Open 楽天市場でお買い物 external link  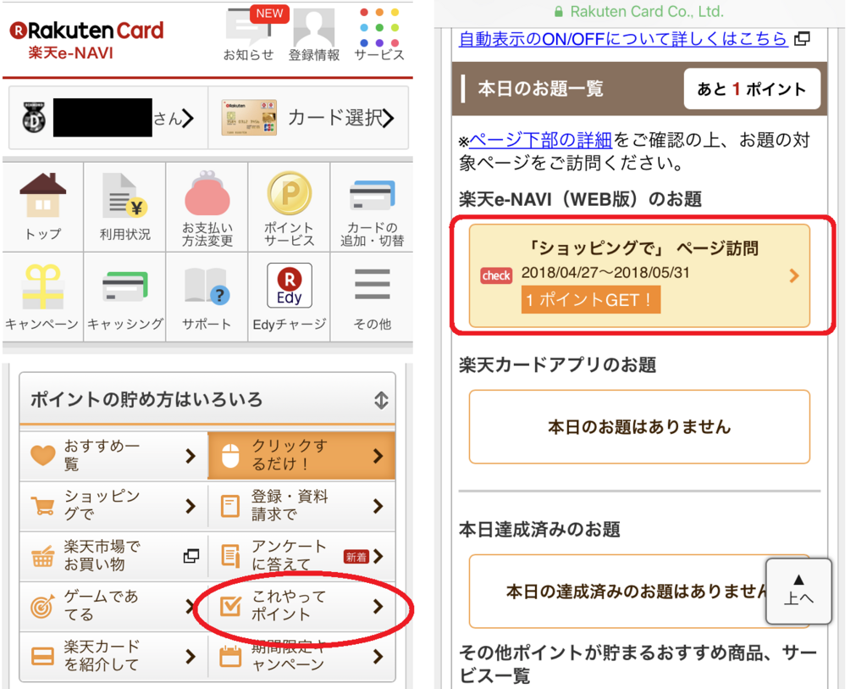coord(114,556)
